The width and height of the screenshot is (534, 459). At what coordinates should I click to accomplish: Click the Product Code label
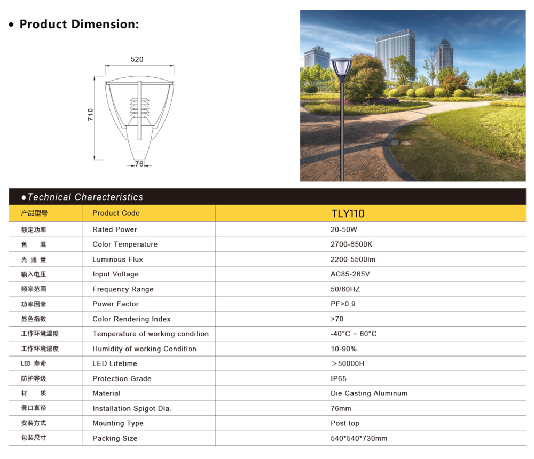coord(116,213)
